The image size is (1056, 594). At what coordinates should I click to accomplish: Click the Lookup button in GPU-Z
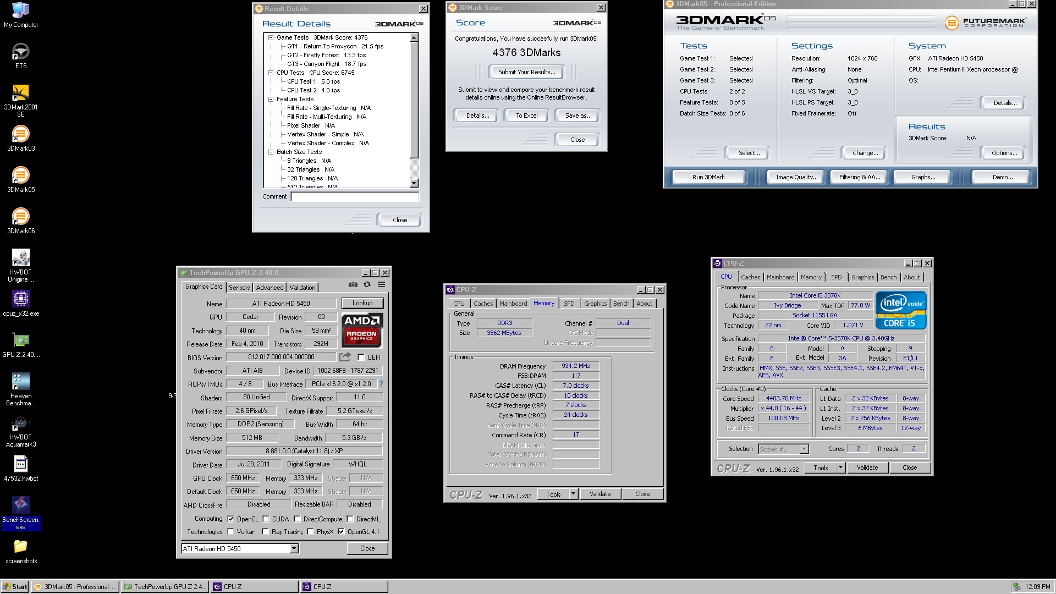[362, 303]
